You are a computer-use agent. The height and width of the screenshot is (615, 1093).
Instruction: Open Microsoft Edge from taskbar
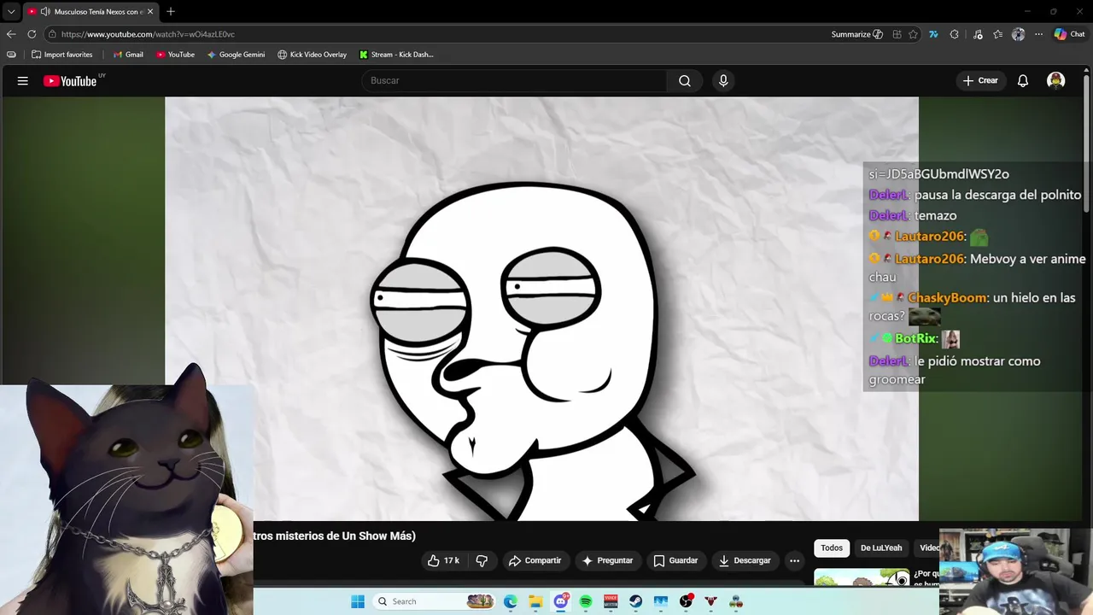point(511,601)
